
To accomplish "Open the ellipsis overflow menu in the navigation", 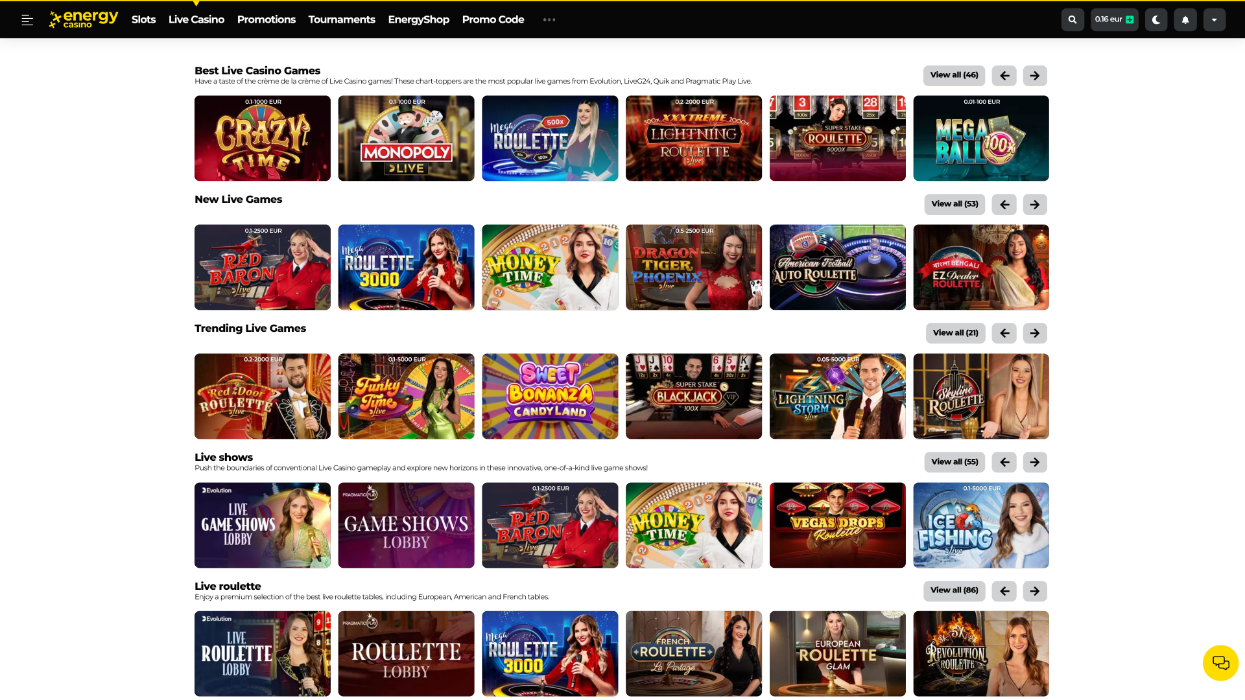I will click(x=549, y=19).
